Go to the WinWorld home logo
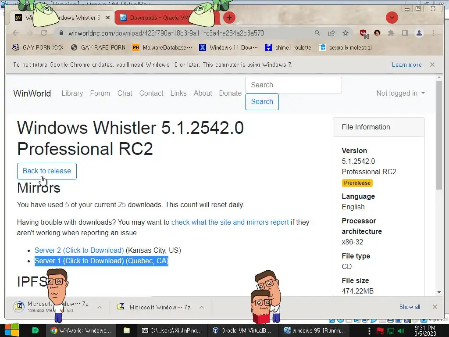This screenshot has width=449, height=337. (x=32, y=93)
